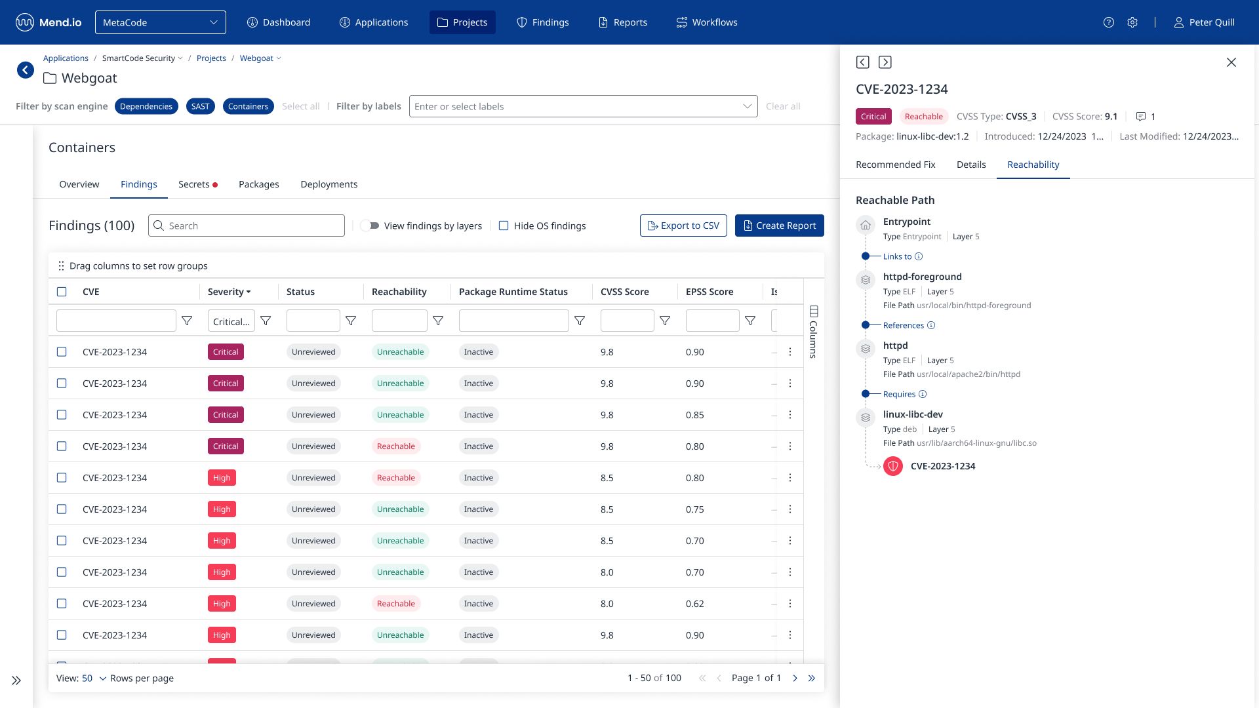Click the filter icon for CVE column
The height and width of the screenshot is (708, 1259).
pos(187,321)
